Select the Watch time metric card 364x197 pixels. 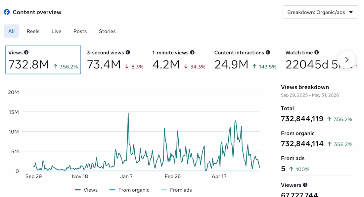click(x=311, y=60)
